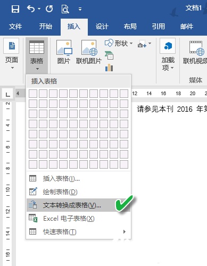Go to the 引用 tab
207x266 pixels.
[159, 27]
